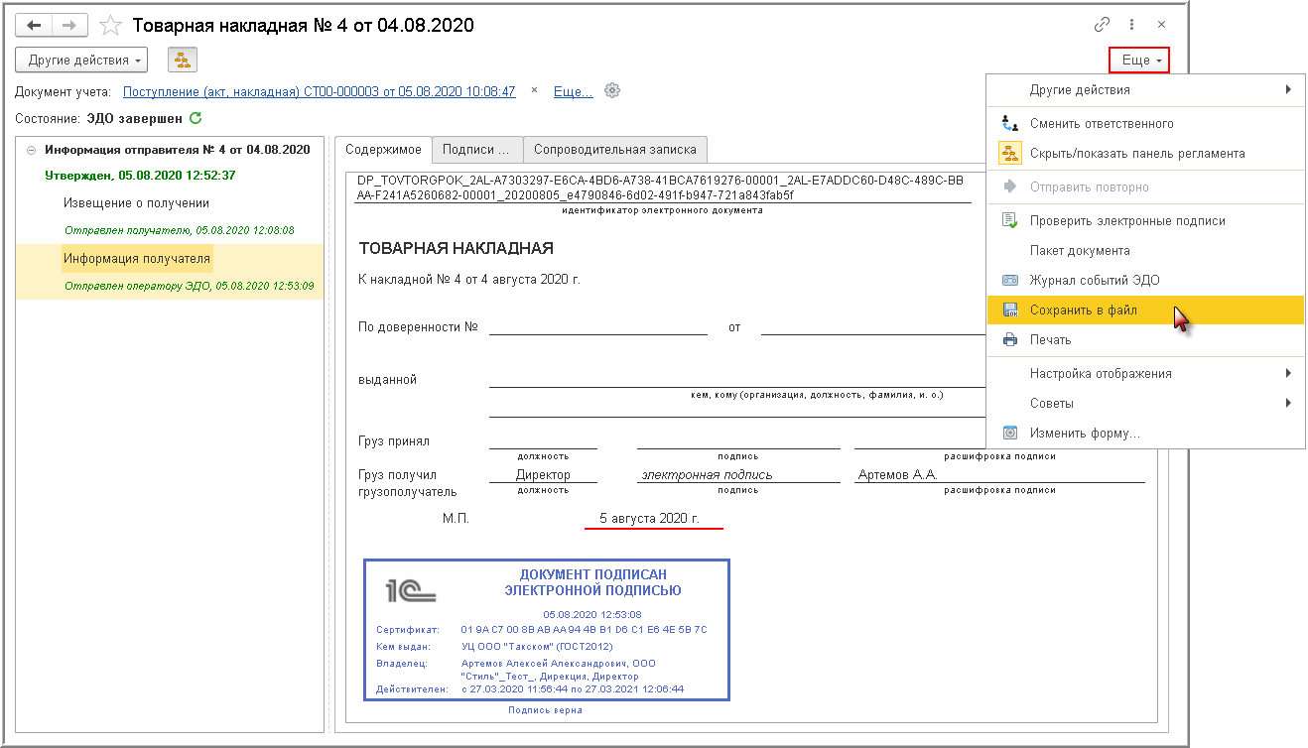This screenshot has width=1308, height=748.
Task: Open the Сопроводительная записка tab
Action: tap(615, 150)
